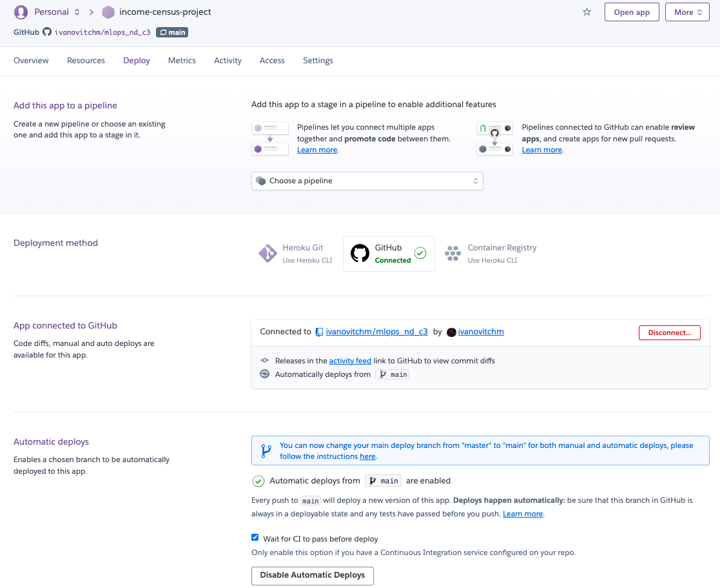
Task: Click the Container Registry hexagons icon
Action: coord(452,253)
